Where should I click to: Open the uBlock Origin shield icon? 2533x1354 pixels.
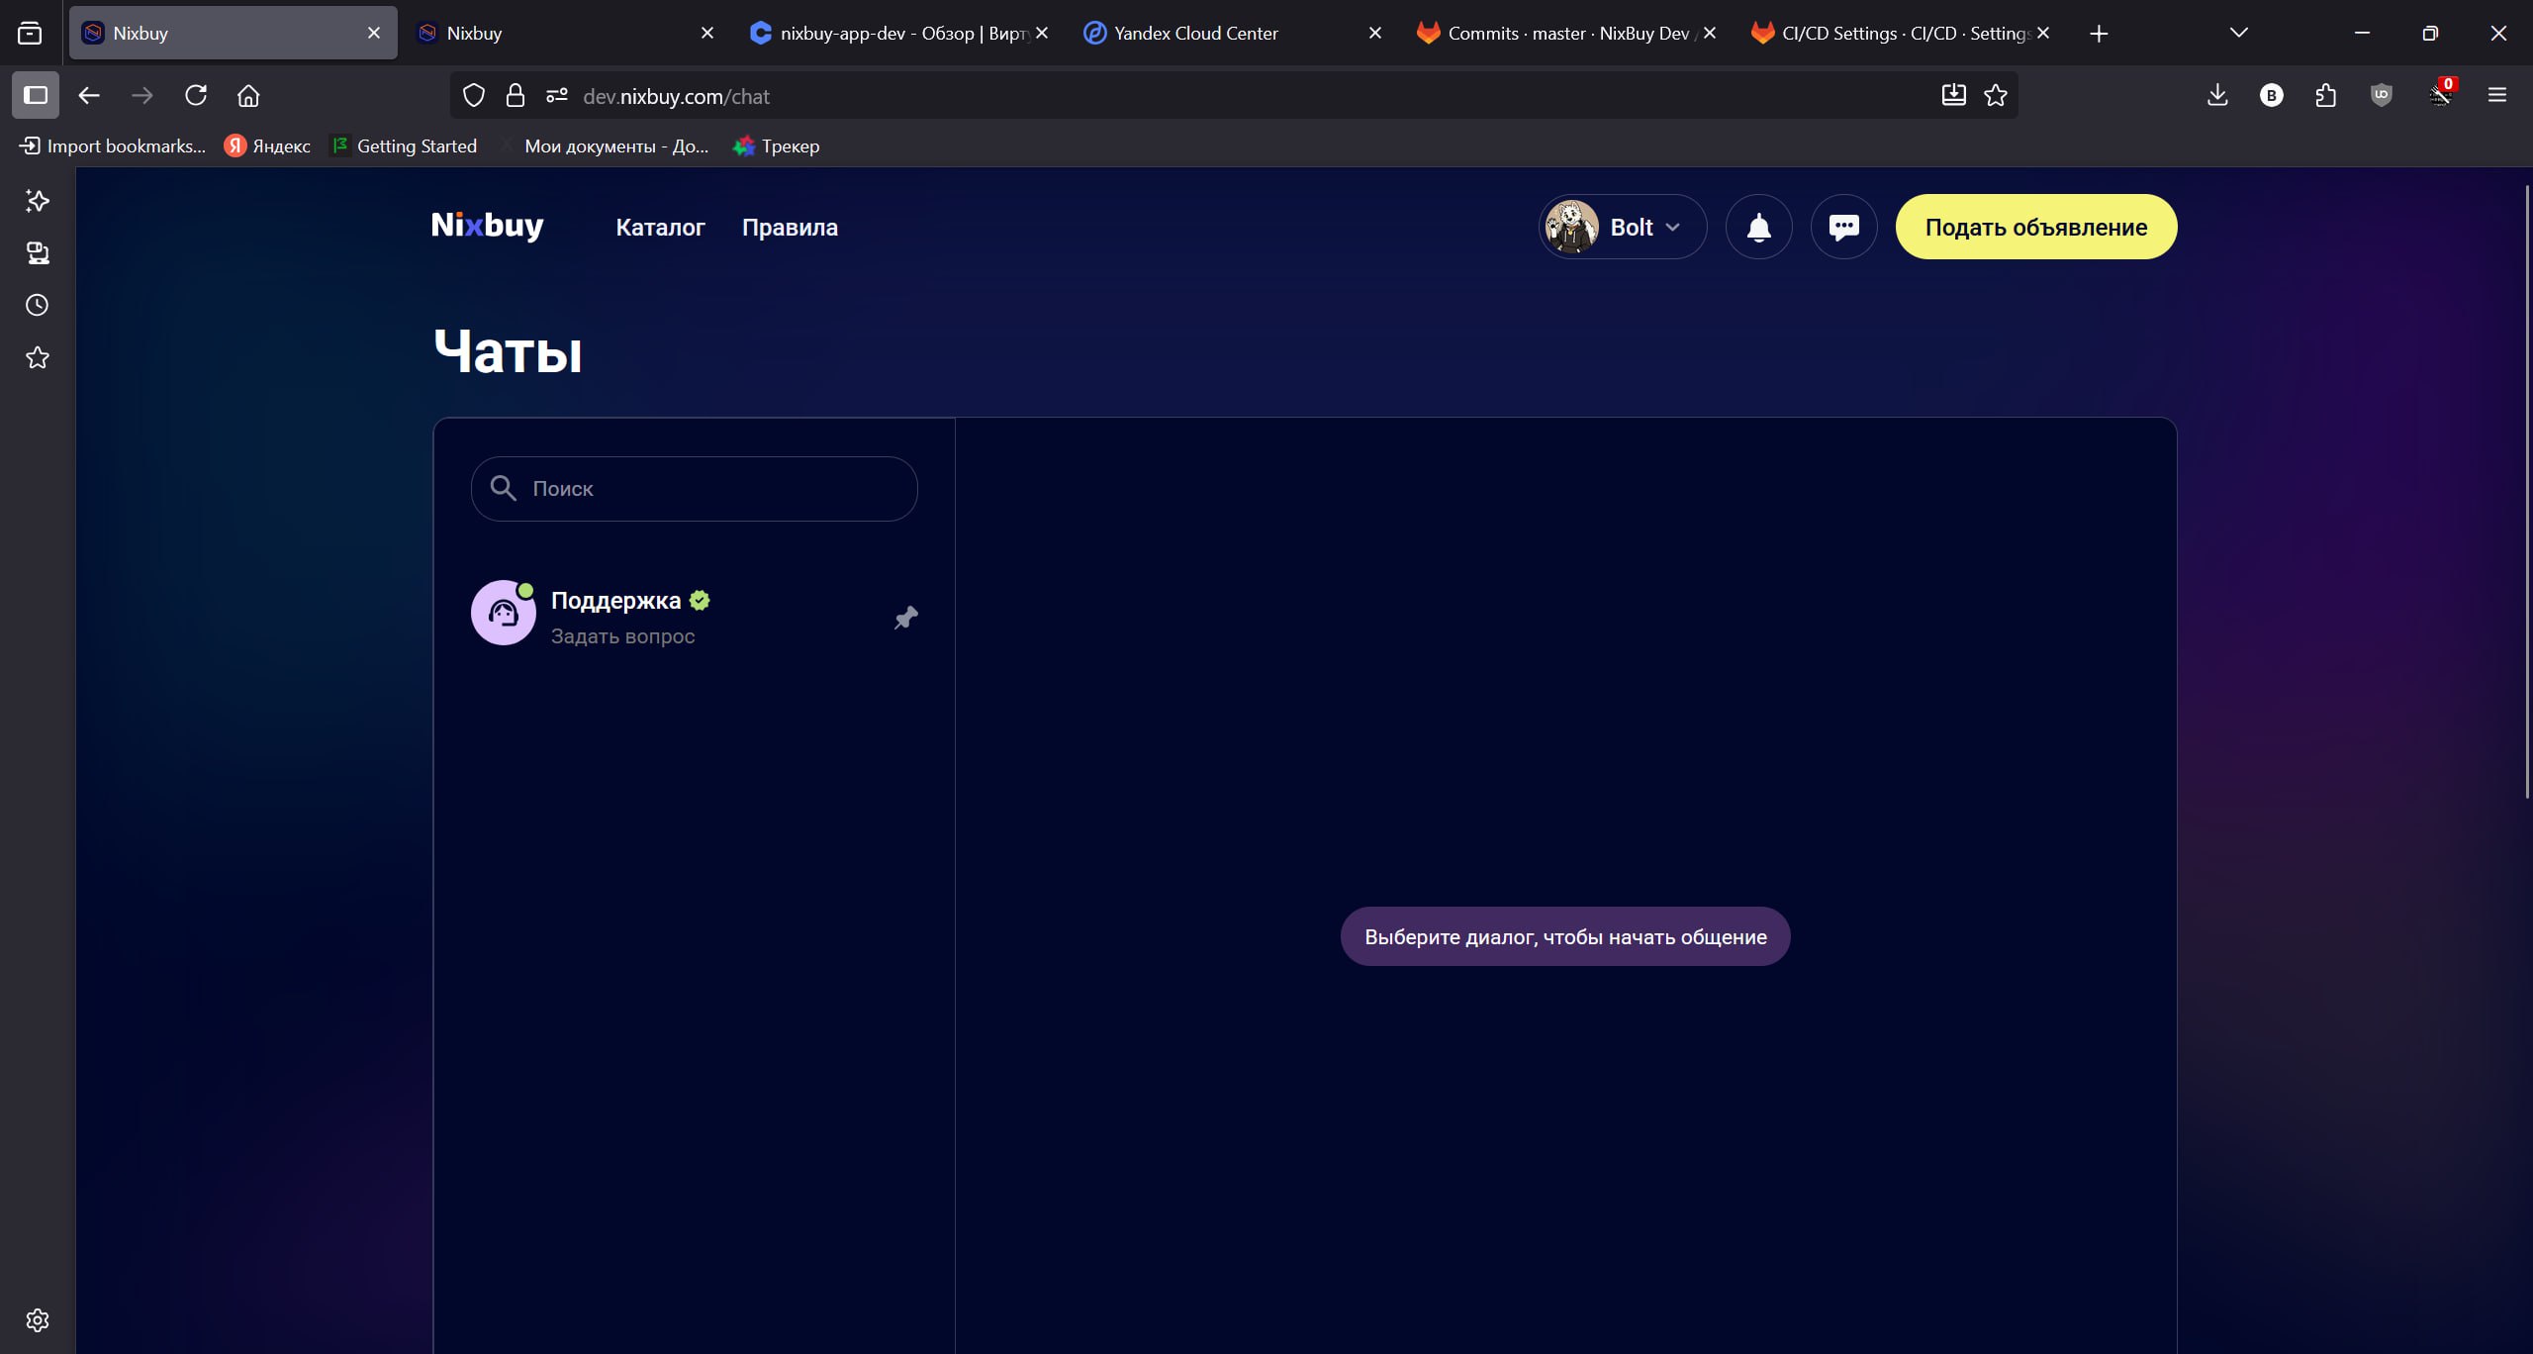[x=2381, y=96]
